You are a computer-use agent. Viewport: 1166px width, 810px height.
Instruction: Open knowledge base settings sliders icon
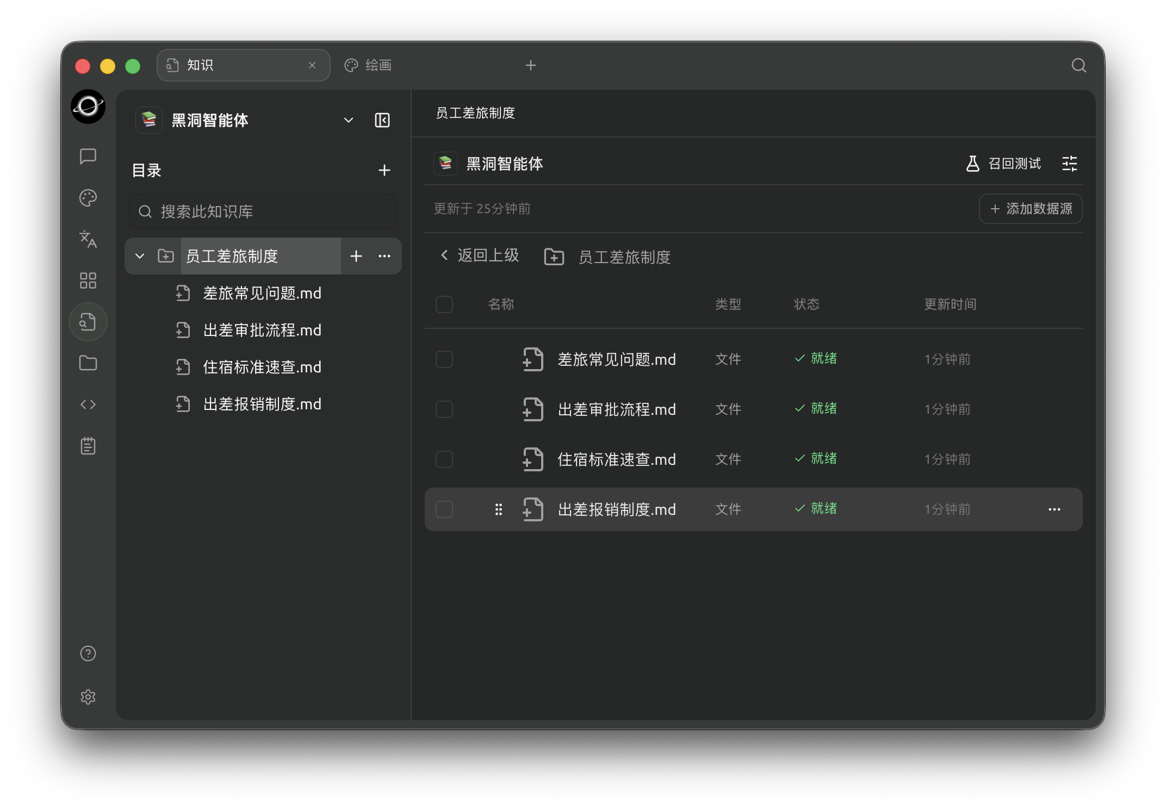pos(1070,164)
